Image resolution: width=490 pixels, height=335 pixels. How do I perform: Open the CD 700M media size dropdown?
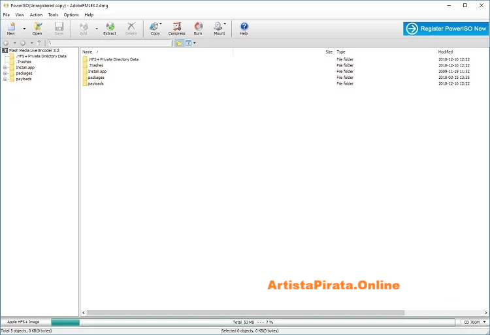(474, 322)
